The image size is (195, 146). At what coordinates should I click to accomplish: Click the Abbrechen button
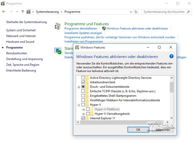tap(163, 129)
